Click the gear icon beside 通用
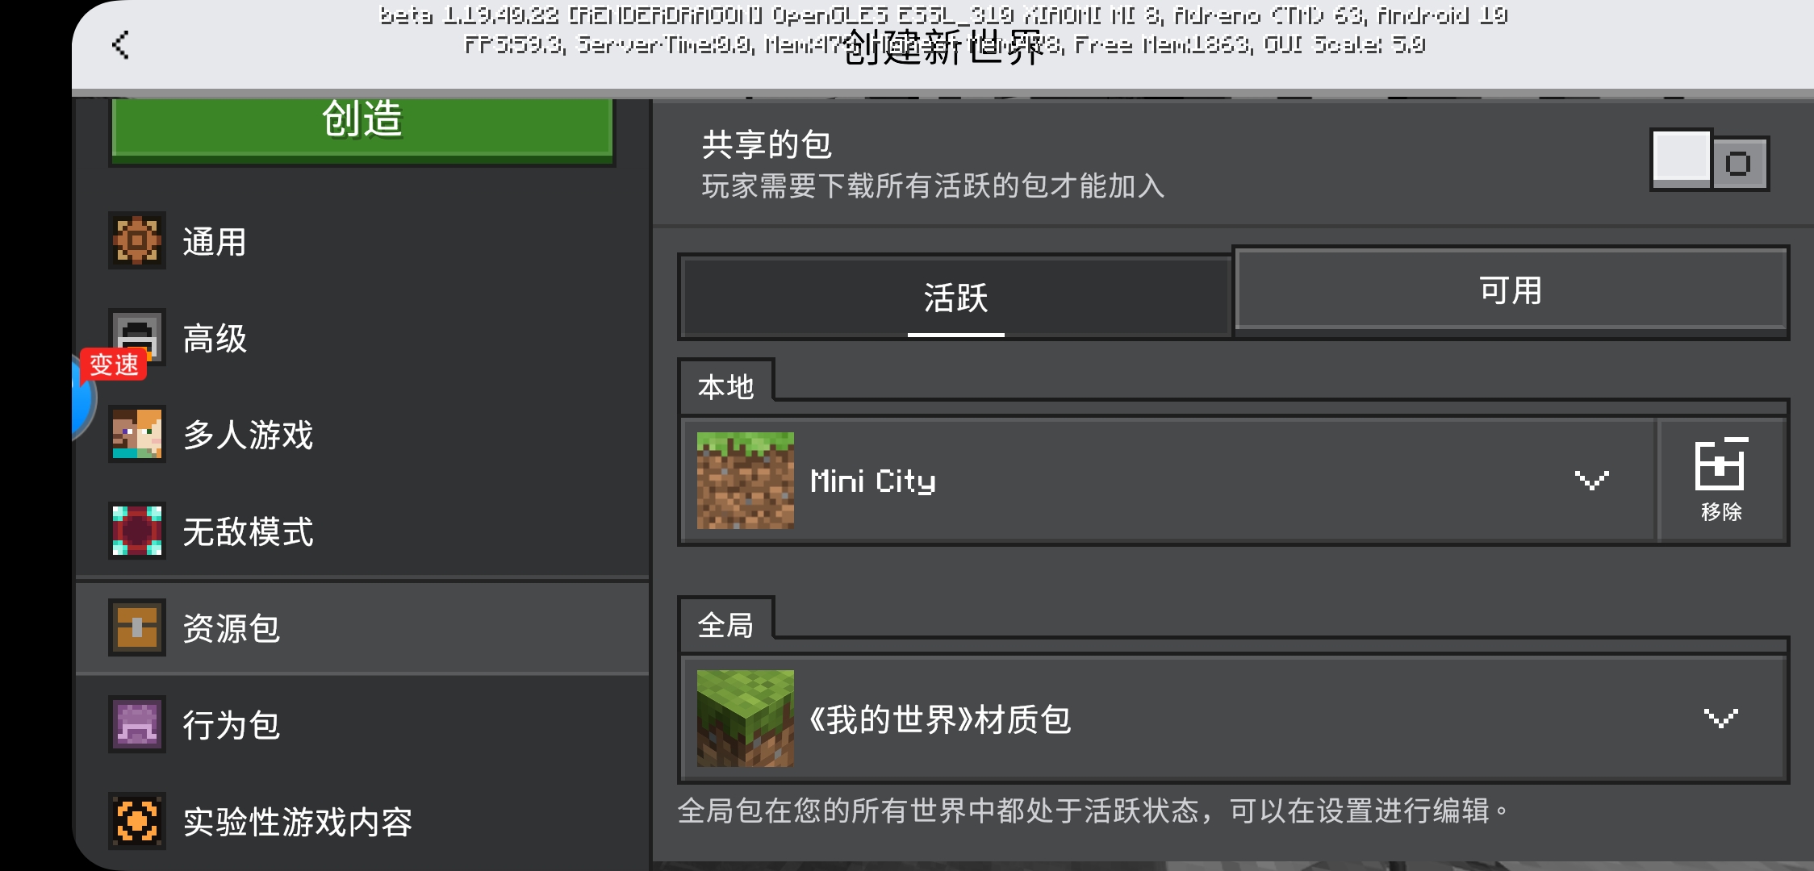The height and width of the screenshot is (871, 1814). 137,240
